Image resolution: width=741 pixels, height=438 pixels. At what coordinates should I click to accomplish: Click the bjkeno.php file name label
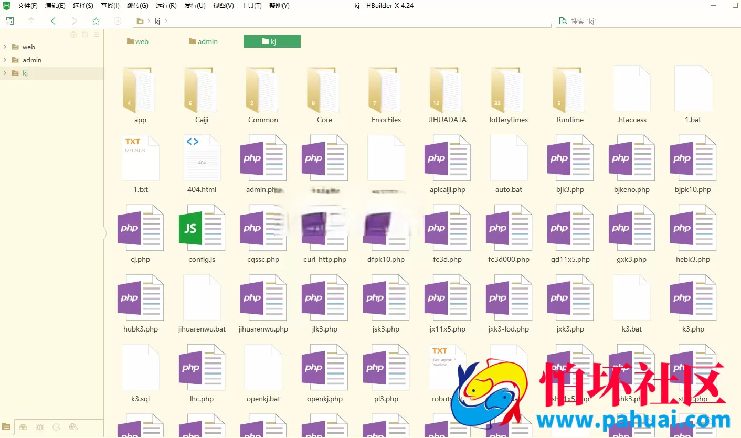coord(631,189)
